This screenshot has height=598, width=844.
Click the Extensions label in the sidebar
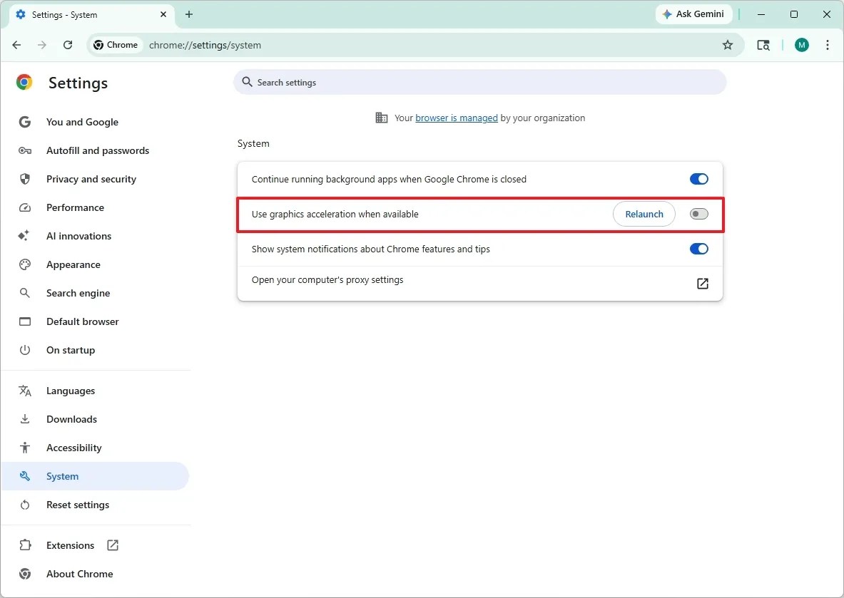point(70,545)
